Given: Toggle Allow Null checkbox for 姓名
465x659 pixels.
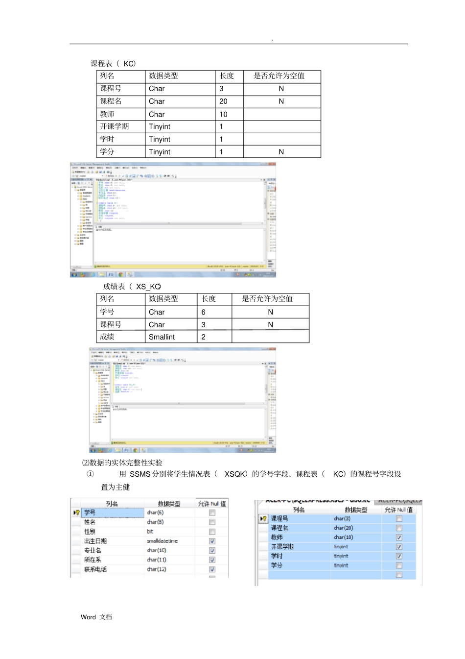Looking at the screenshot, I should [x=212, y=522].
